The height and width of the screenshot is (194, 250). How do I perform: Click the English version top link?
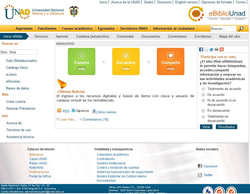[x=186, y=2]
